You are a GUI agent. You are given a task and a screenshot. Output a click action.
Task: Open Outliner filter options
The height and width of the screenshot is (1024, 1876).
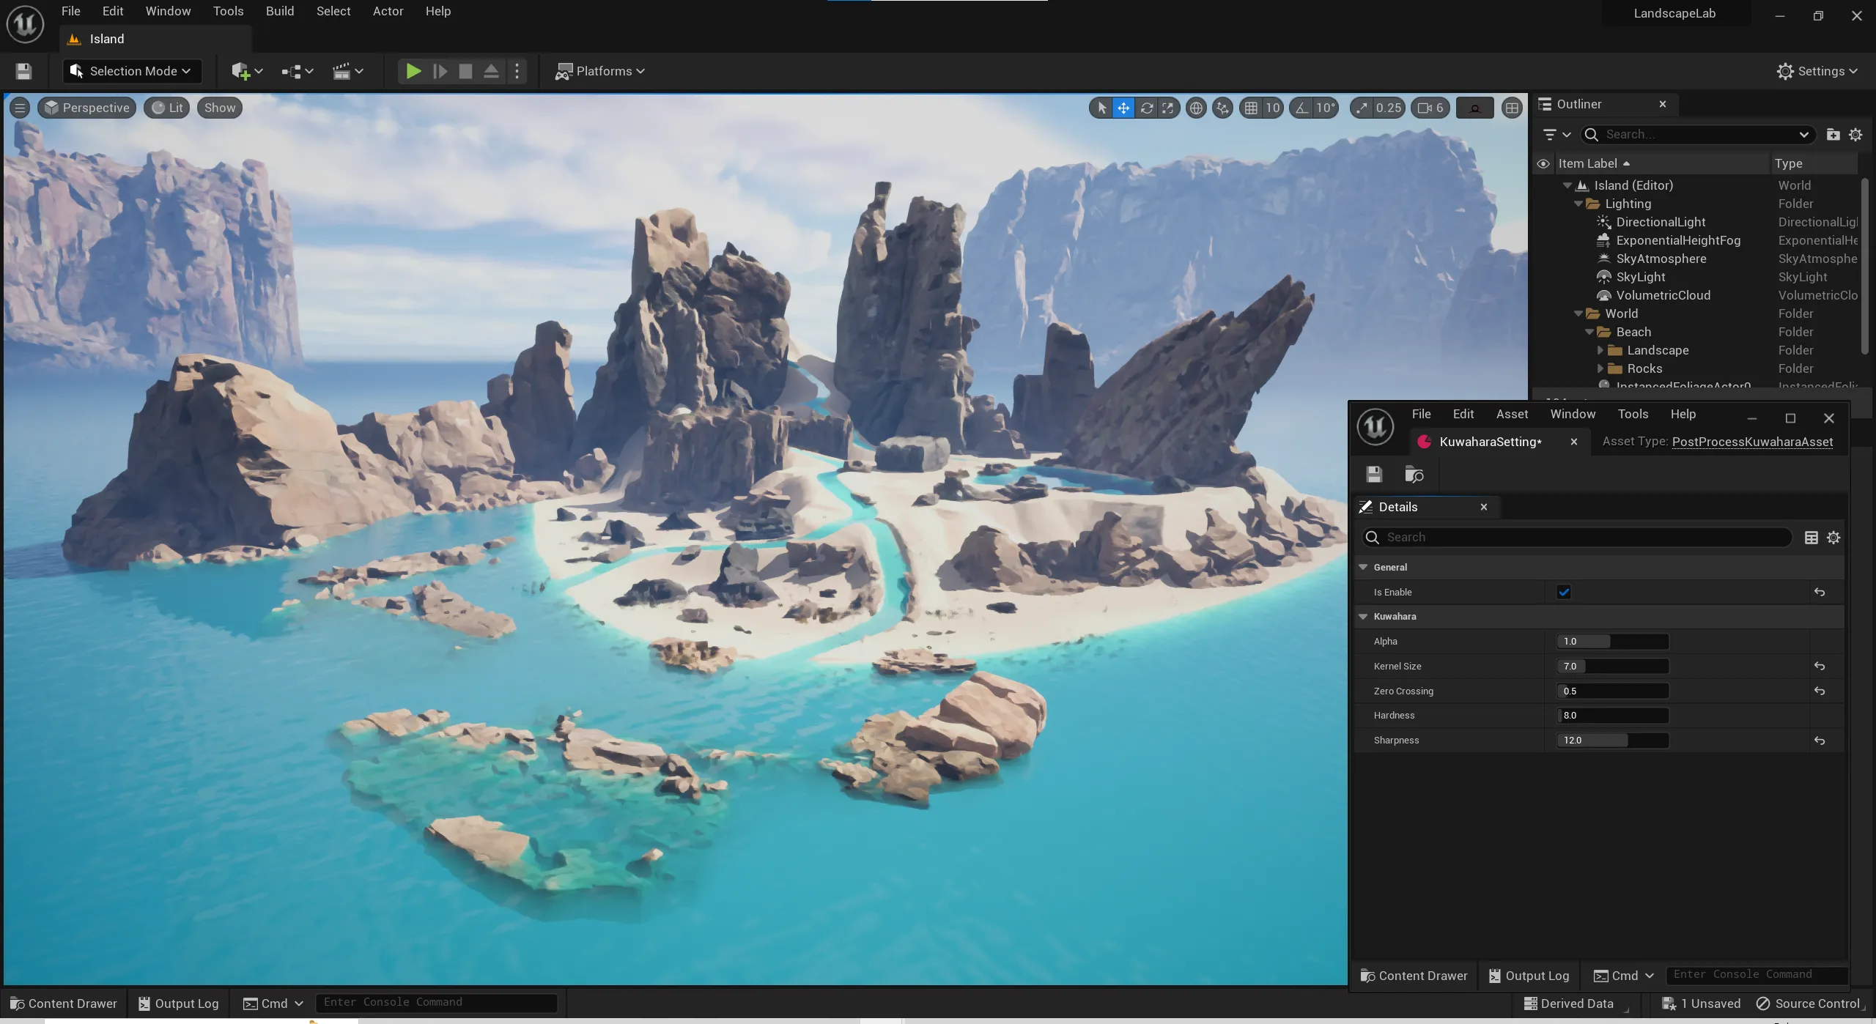(x=1556, y=135)
